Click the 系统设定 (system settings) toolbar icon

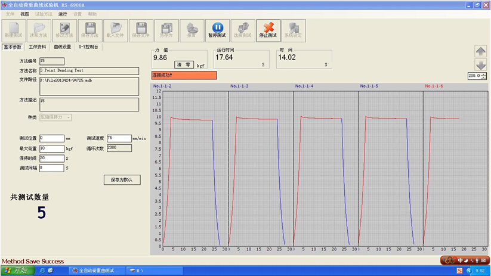pos(293,29)
